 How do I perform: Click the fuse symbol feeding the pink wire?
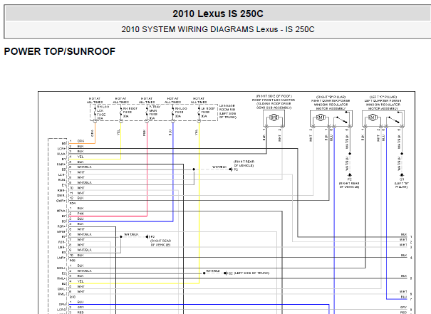[147, 112]
